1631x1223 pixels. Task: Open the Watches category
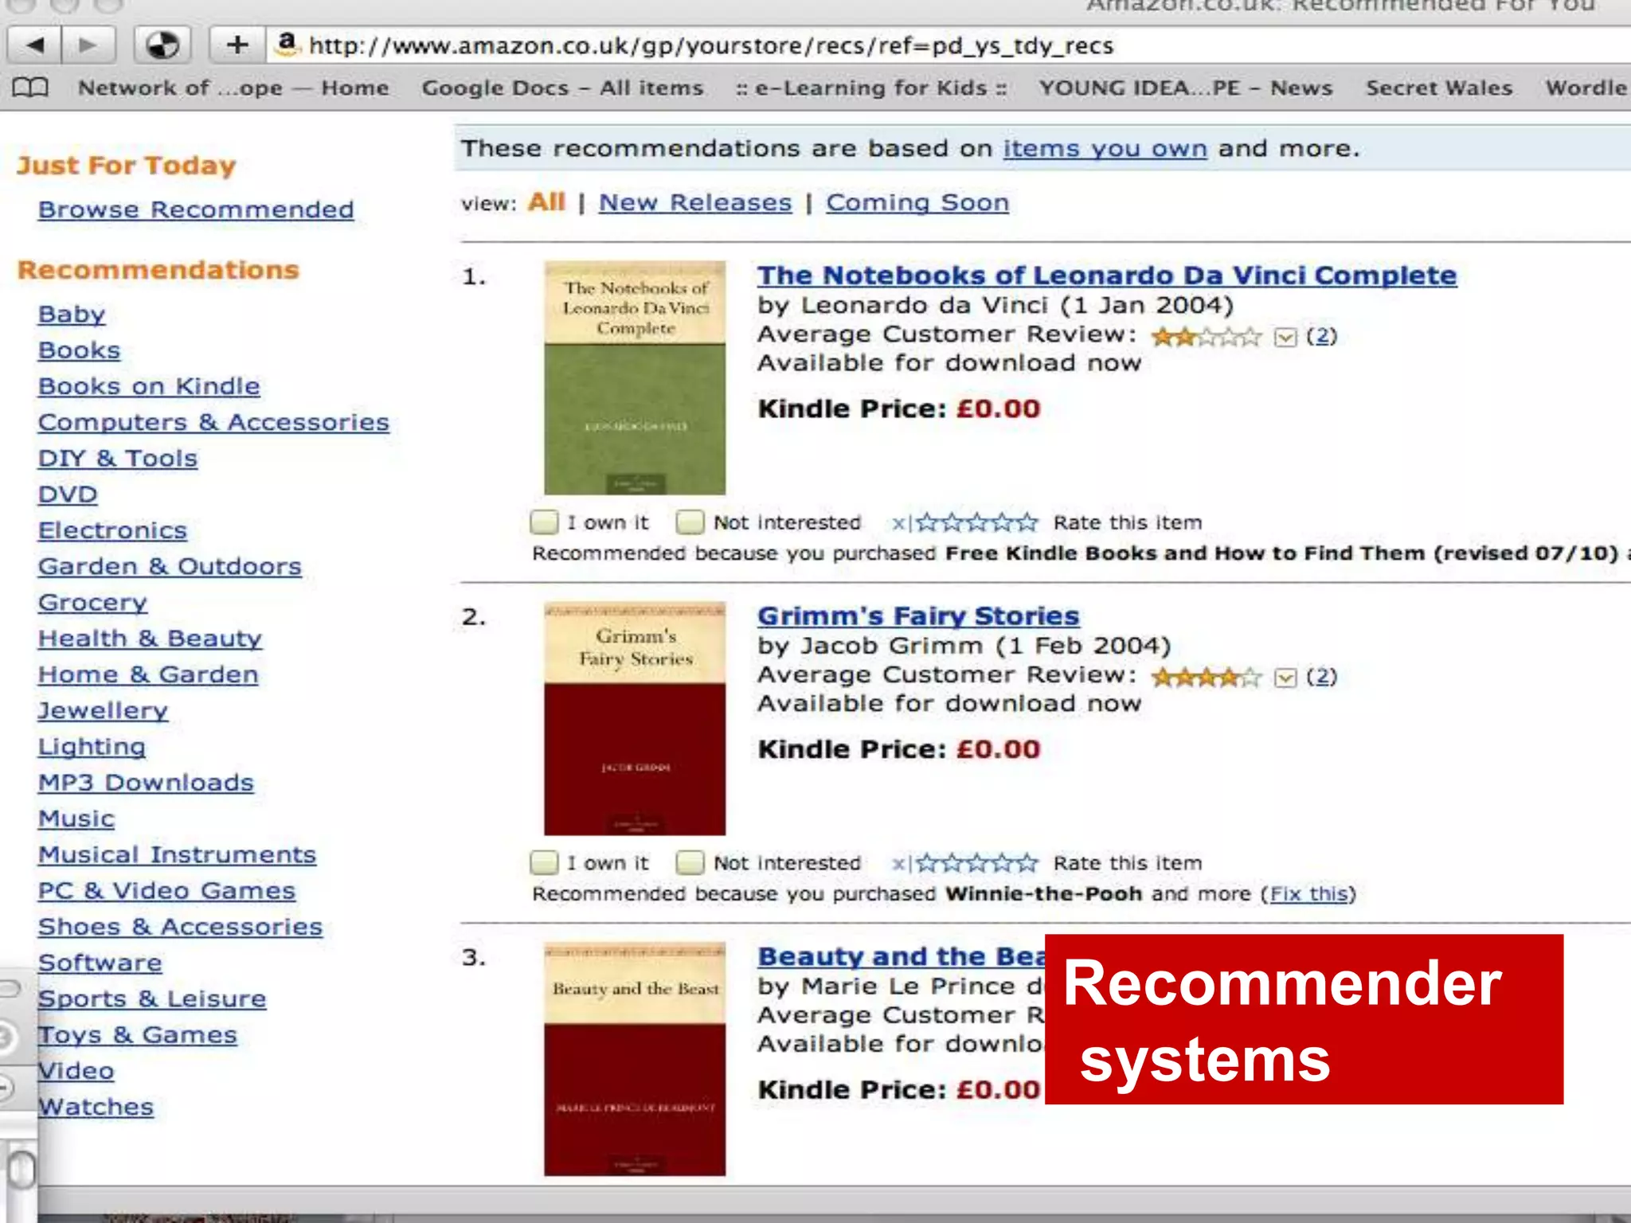pos(96,1107)
